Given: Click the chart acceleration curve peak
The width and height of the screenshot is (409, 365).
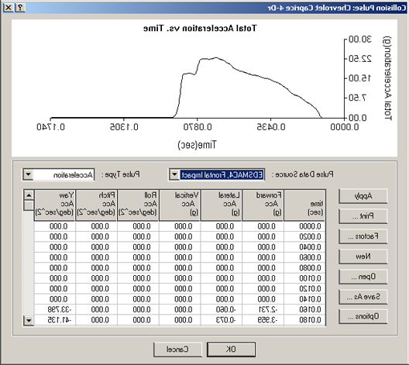Looking at the screenshot, I should [x=216, y=58].
